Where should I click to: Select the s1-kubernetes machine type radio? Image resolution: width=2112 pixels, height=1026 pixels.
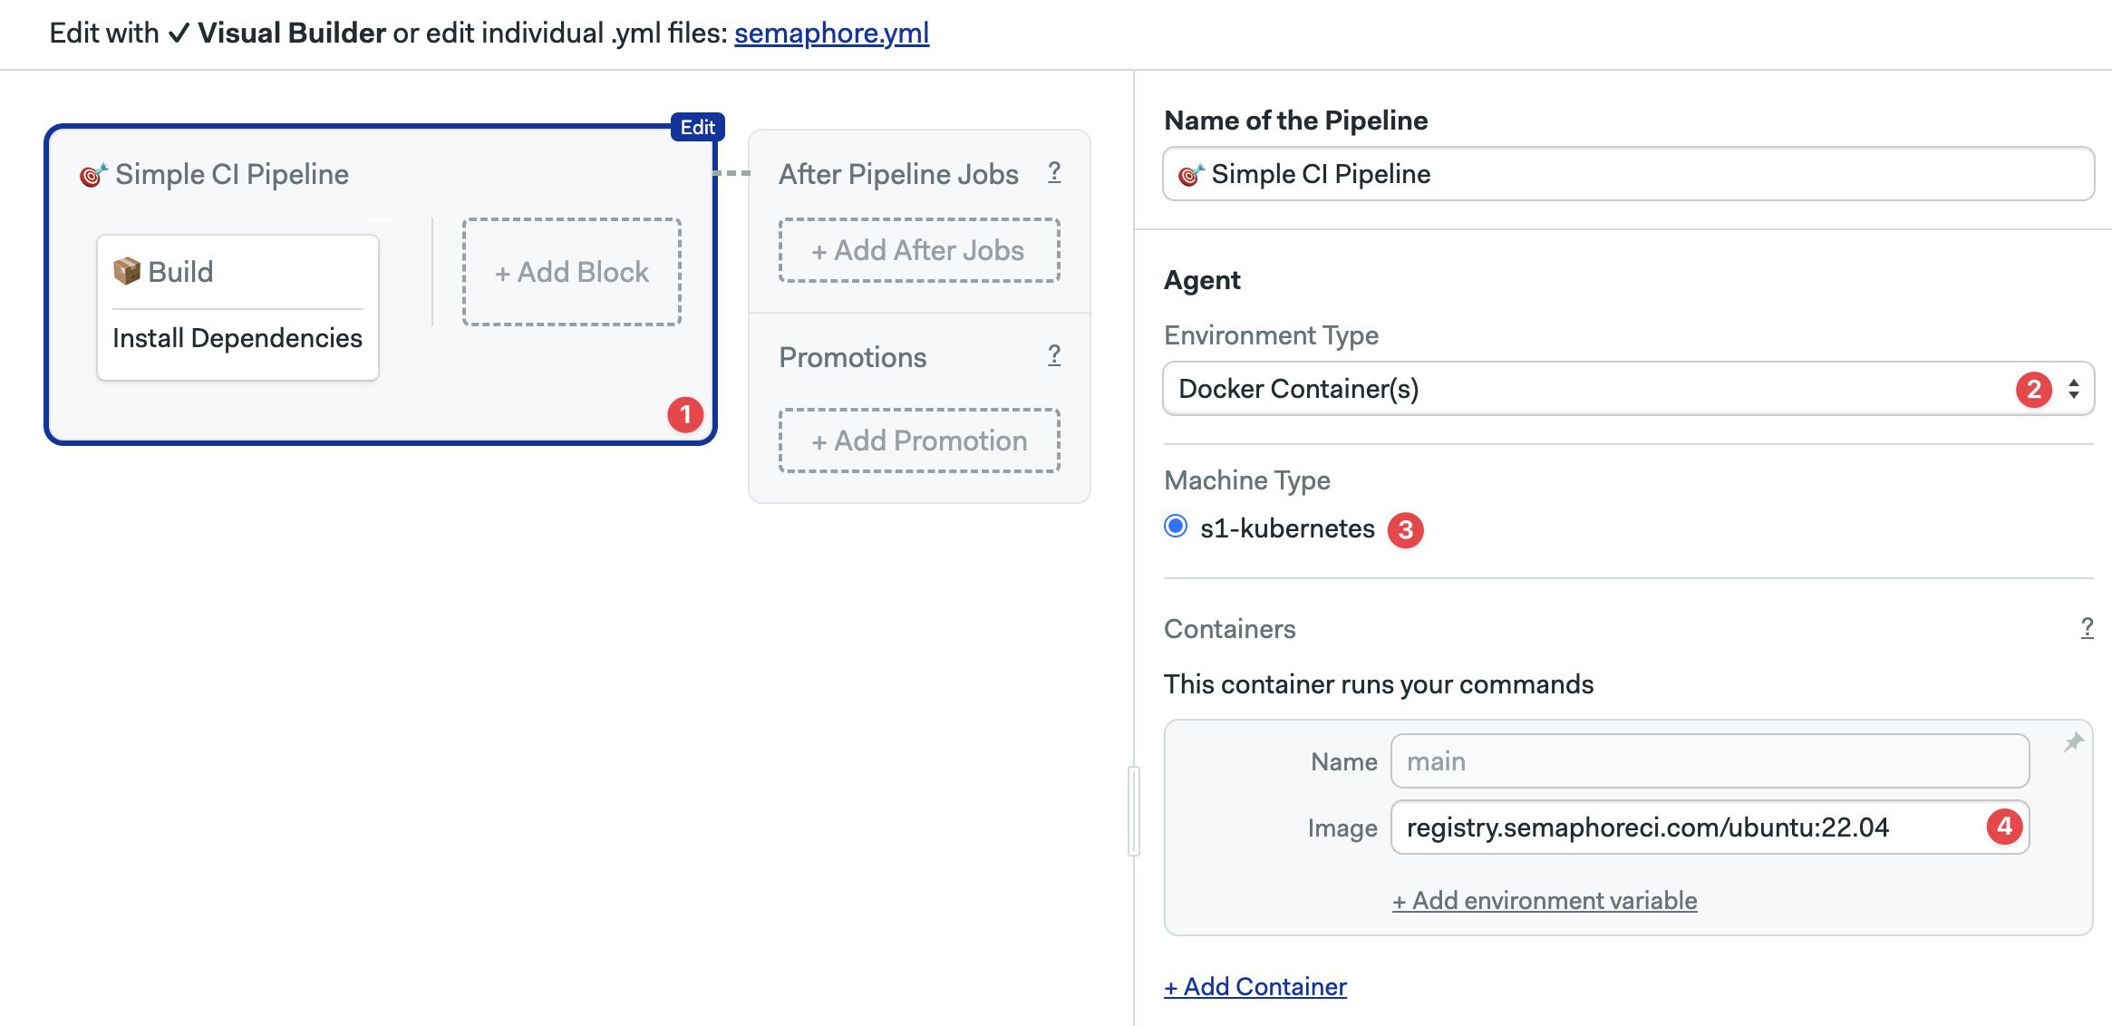click(1176, 527)
